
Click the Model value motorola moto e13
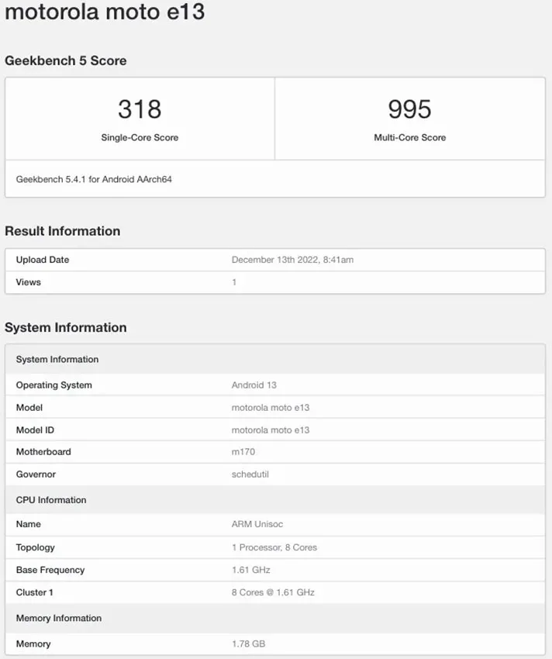coord(271,408)
